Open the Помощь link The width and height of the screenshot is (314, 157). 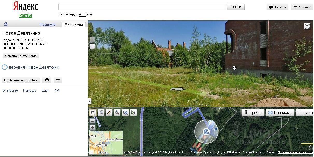(30, 91)
